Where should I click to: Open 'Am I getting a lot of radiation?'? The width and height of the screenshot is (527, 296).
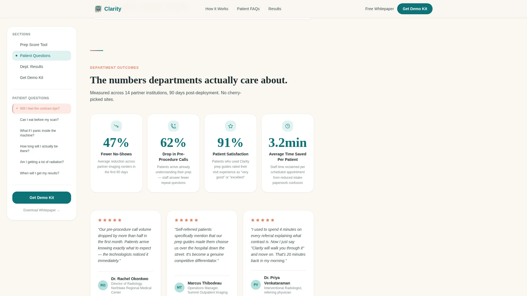click(x=42, y=162)
